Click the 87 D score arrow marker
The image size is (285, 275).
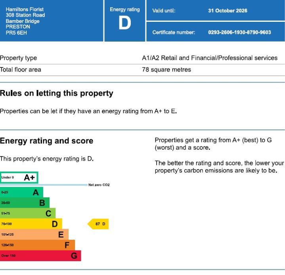(98, 224)
